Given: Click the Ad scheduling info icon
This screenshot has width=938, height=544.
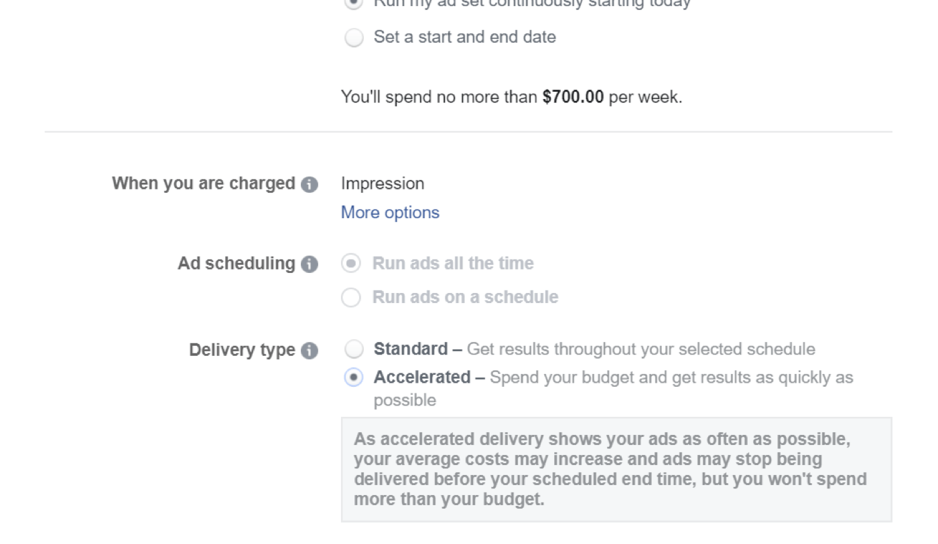Looking at the screenshot, I should [x=310, y=264].
